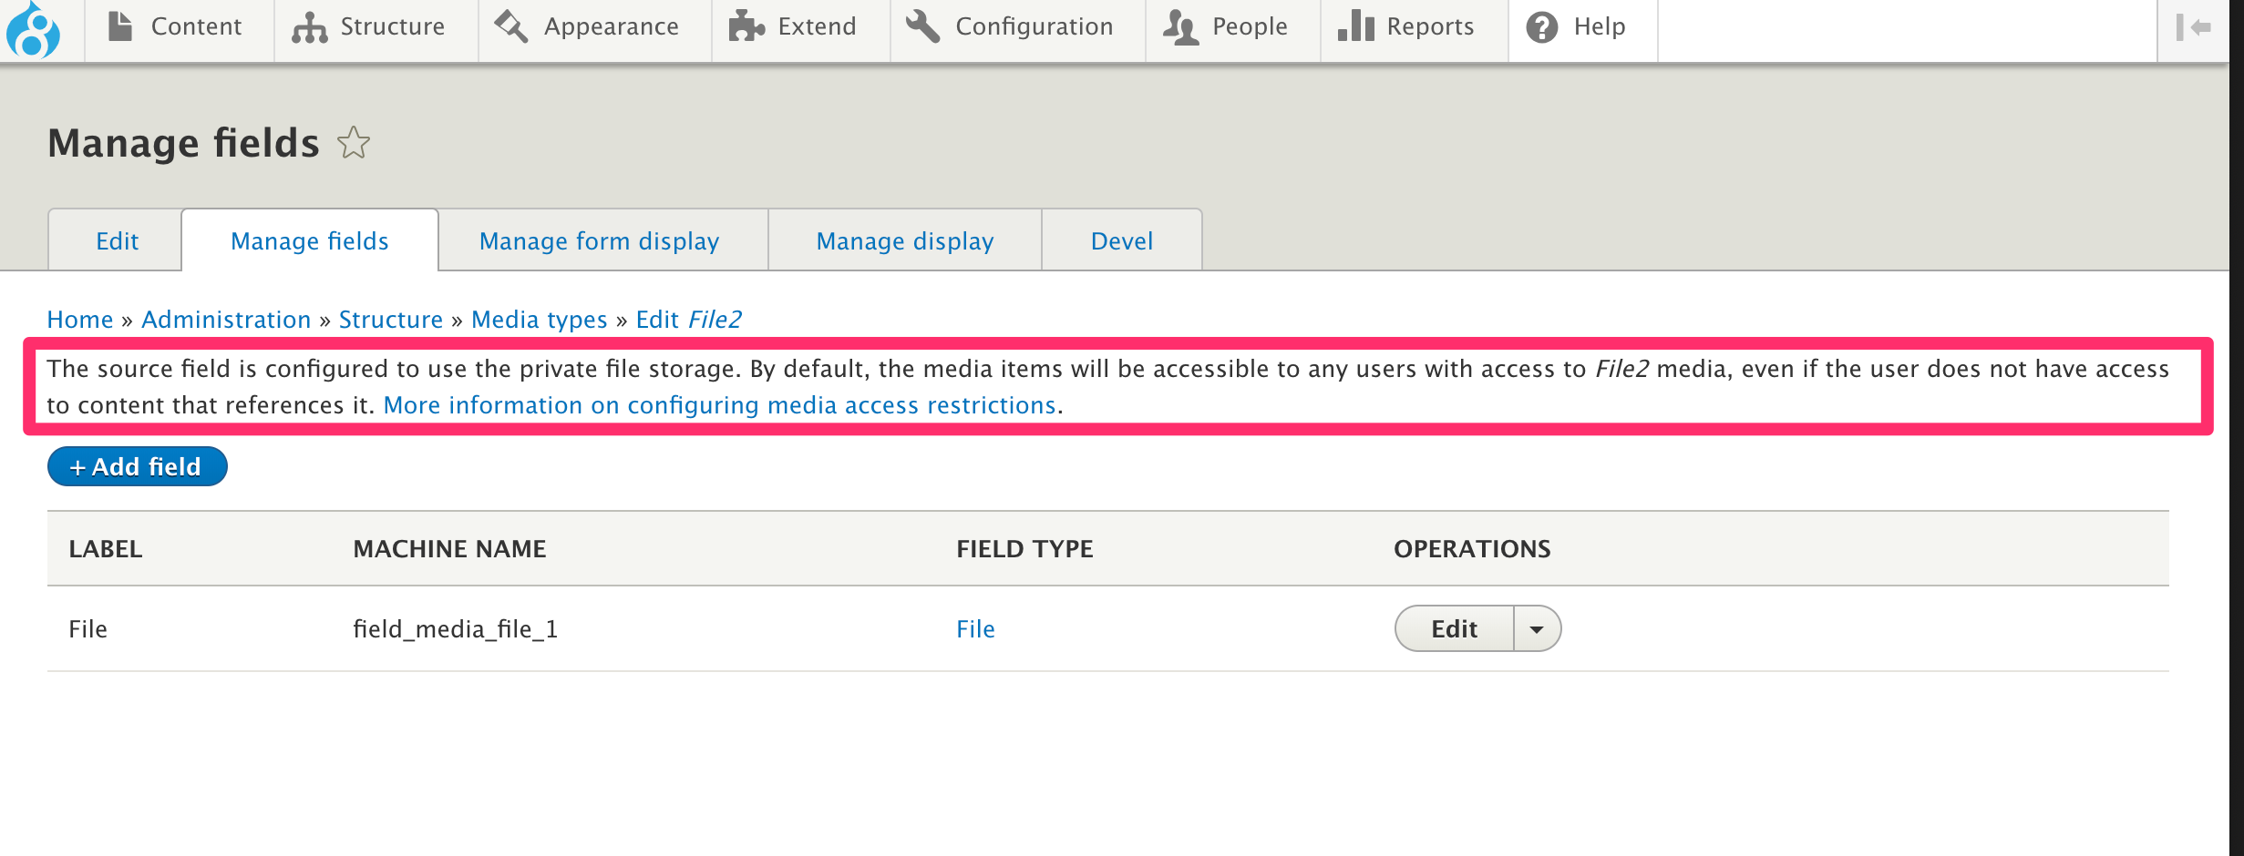Bookmark this page using the star icon
2244x856 pixels.
coord(354,143)
